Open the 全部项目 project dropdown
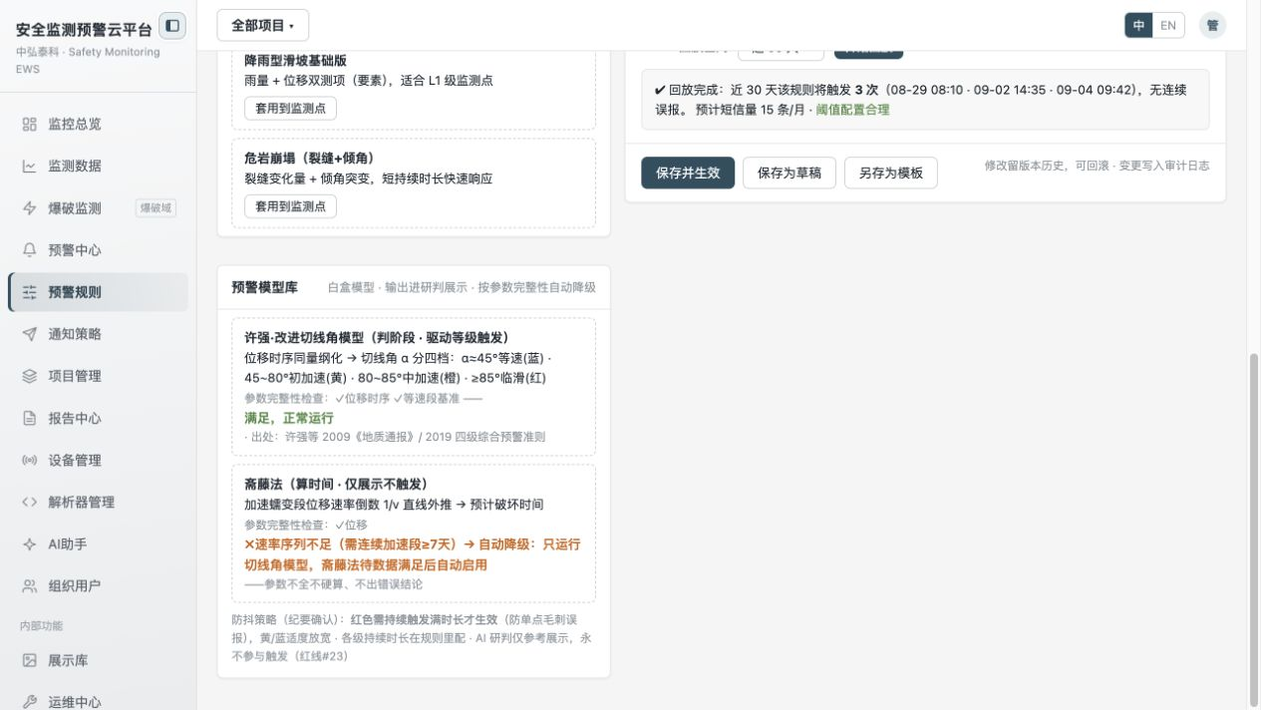 (262, 26)
